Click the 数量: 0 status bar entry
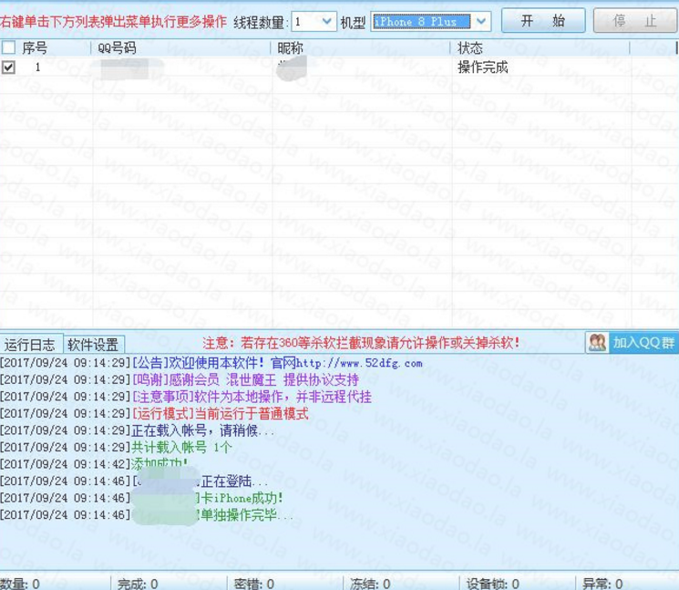 pos(20,584)
